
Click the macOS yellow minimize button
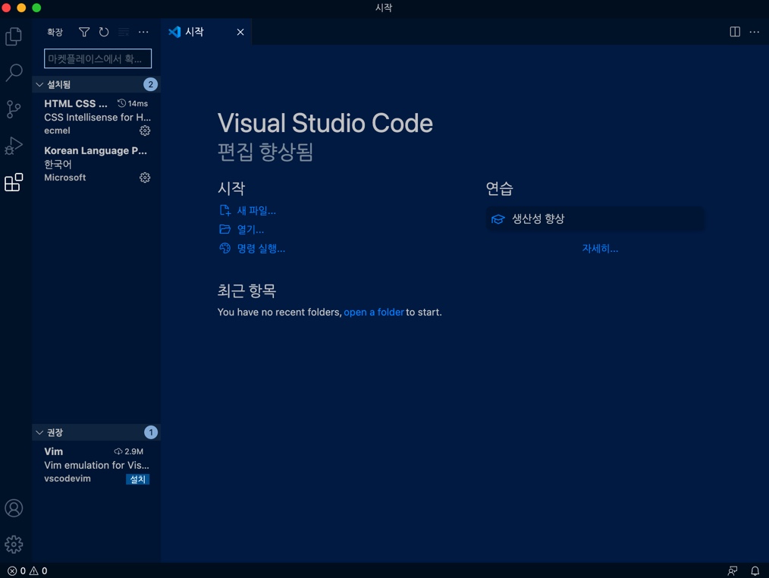click(21, 8)
